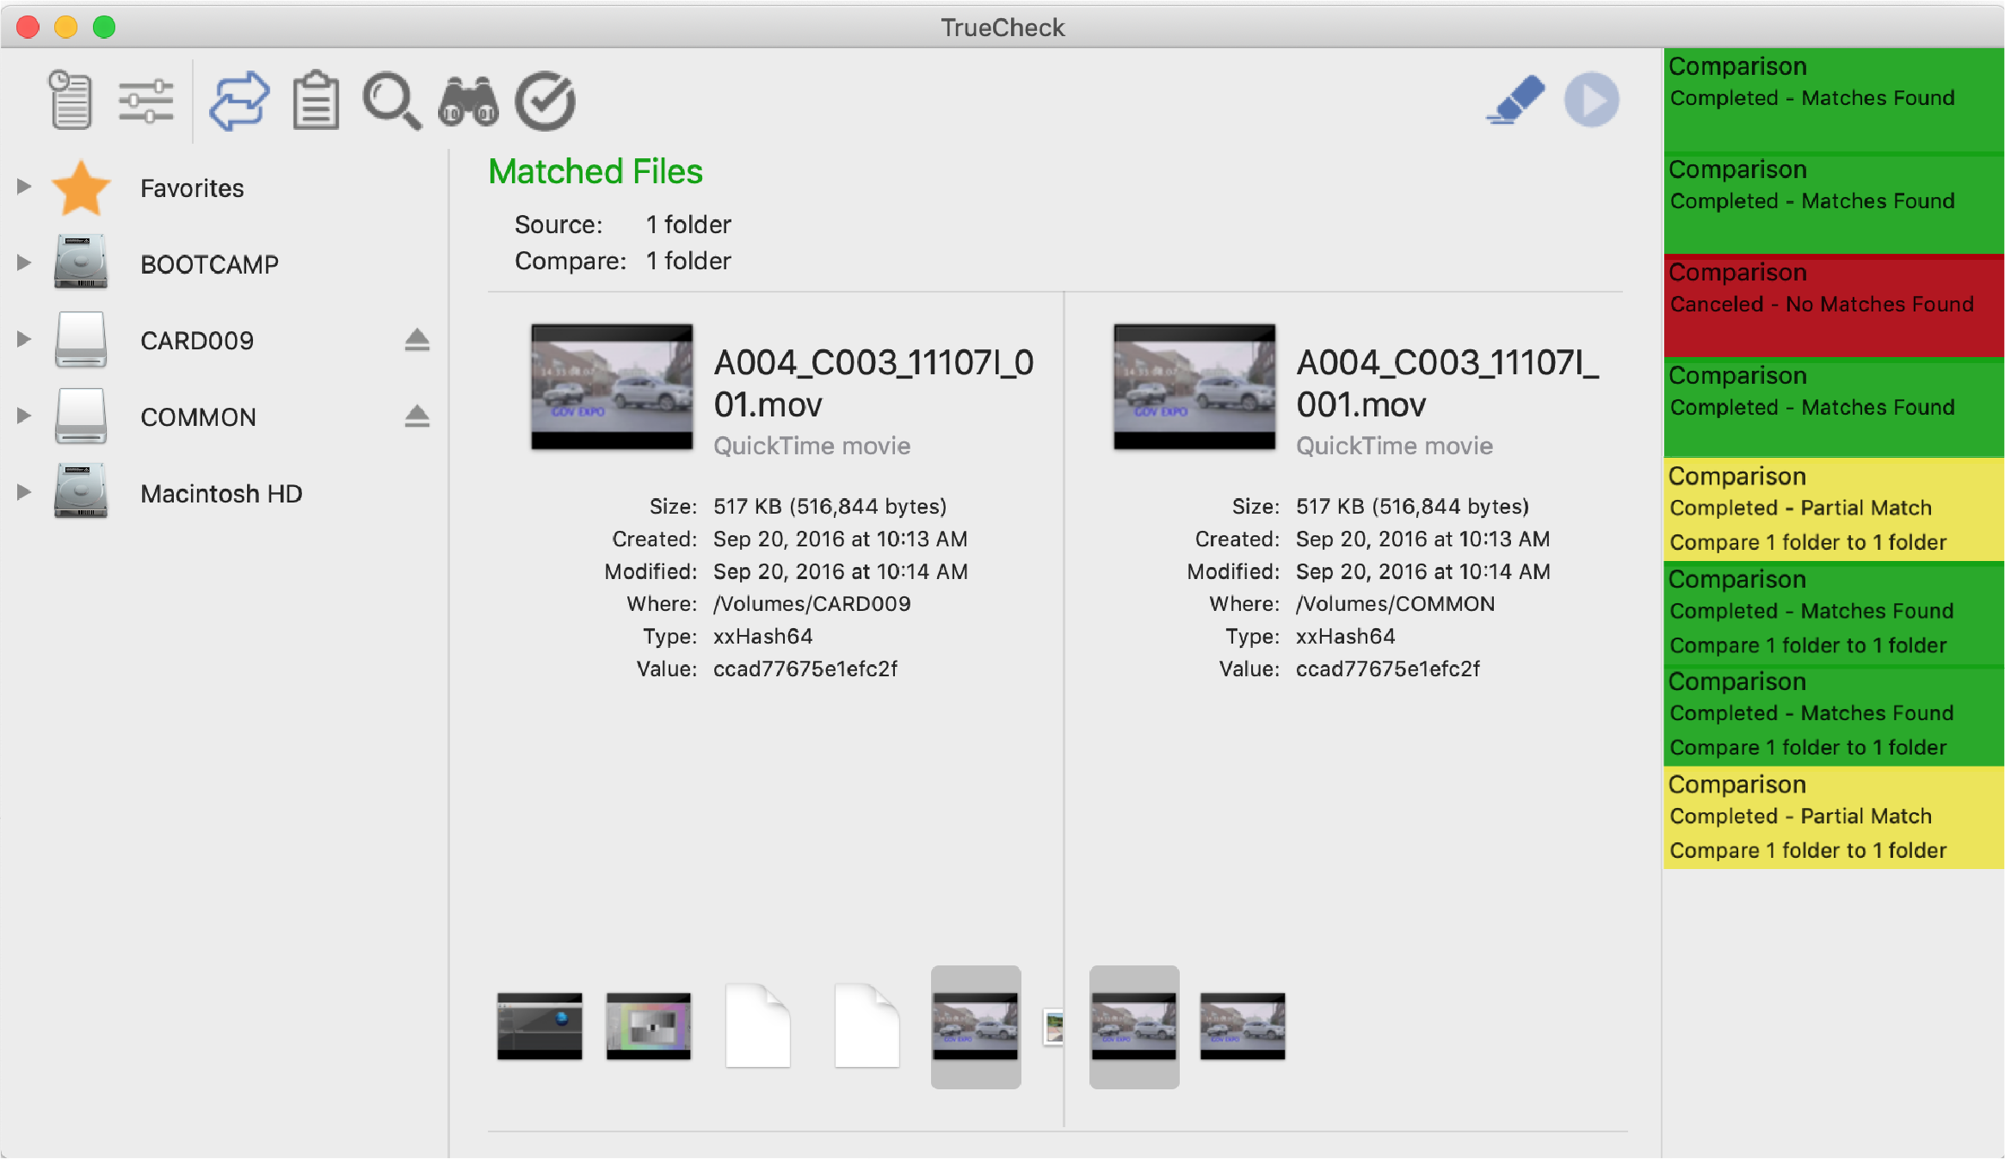Expand the CARD009 volume listing
This screenshot has width=2005, height=1159.
click(x=24, y=339)
